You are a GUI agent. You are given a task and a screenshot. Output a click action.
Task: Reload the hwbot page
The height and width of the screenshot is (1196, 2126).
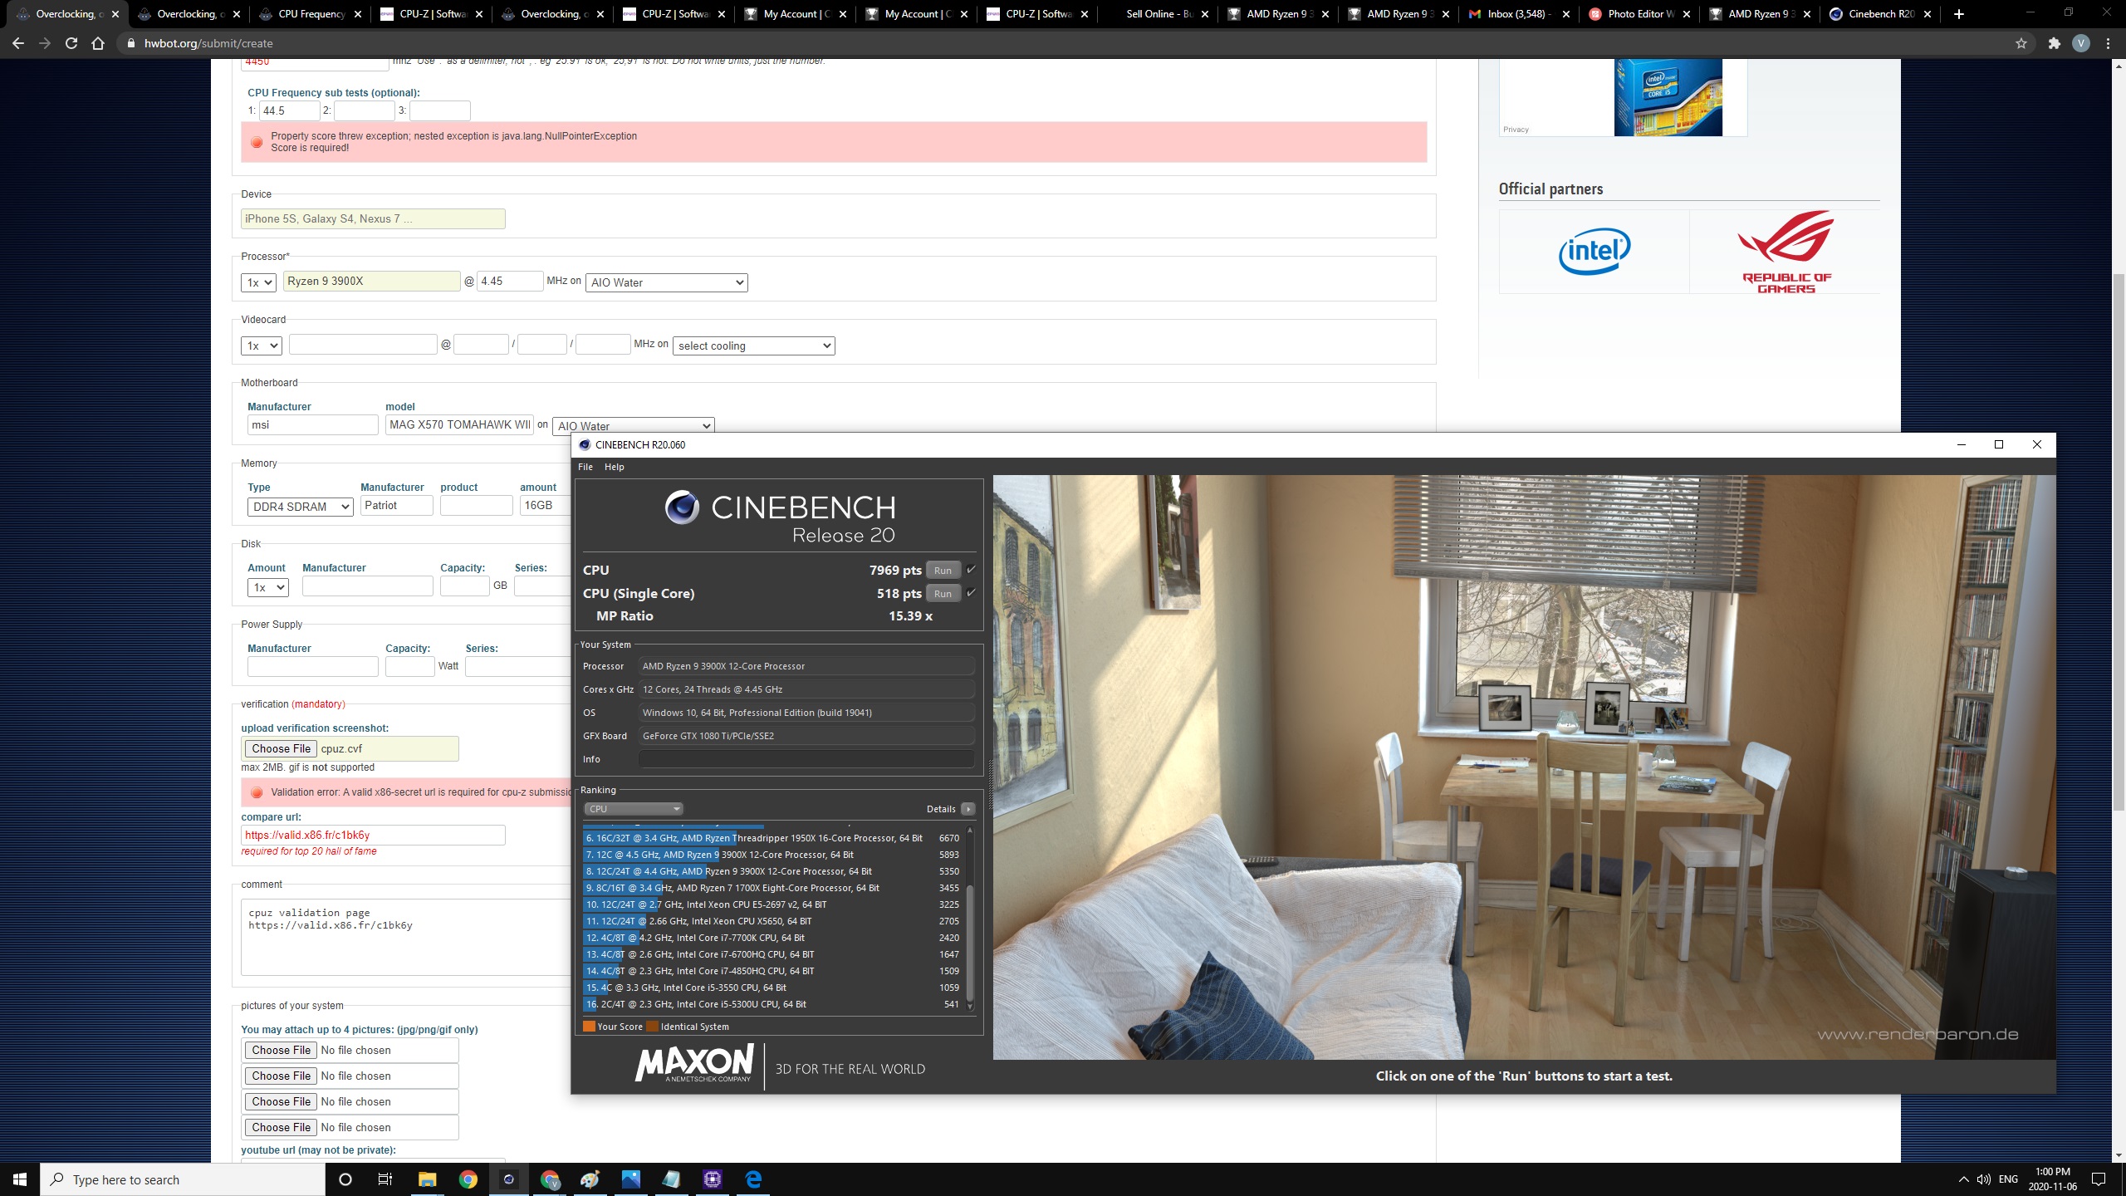pos(71,43)
